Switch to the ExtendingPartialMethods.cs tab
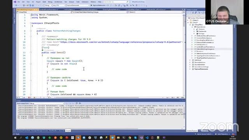 [x=112, y=9]
